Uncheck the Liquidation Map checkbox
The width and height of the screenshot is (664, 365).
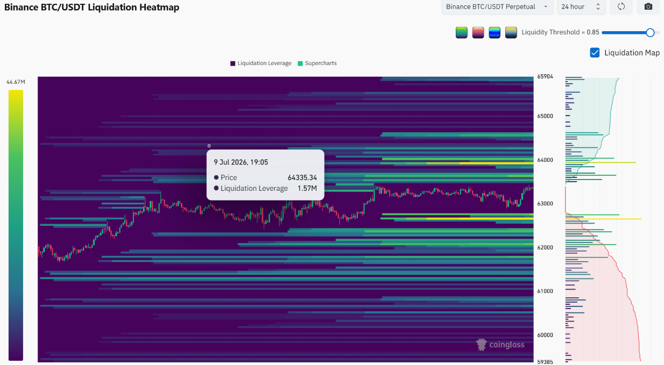[x=595, y=53]
